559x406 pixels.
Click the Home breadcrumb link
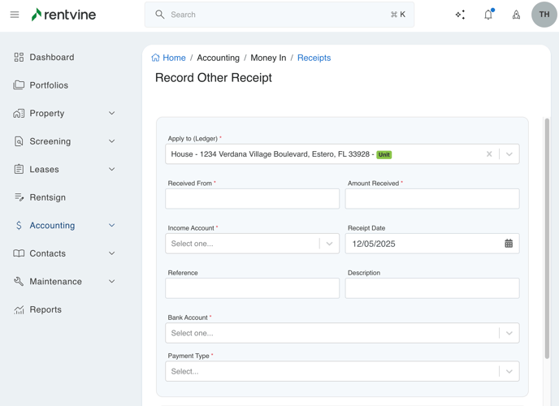(x=173, y=58)
